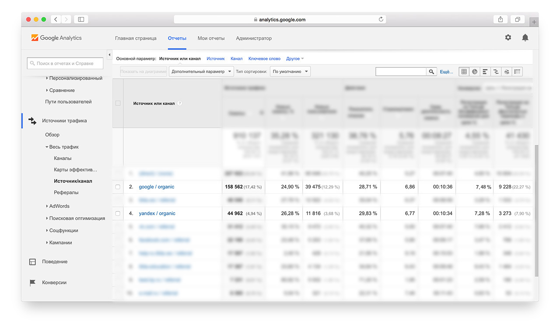Open the Мои отчеты tab

pos(211,38)
